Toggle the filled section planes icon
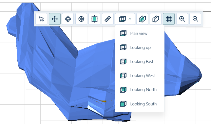 (142, 19)
